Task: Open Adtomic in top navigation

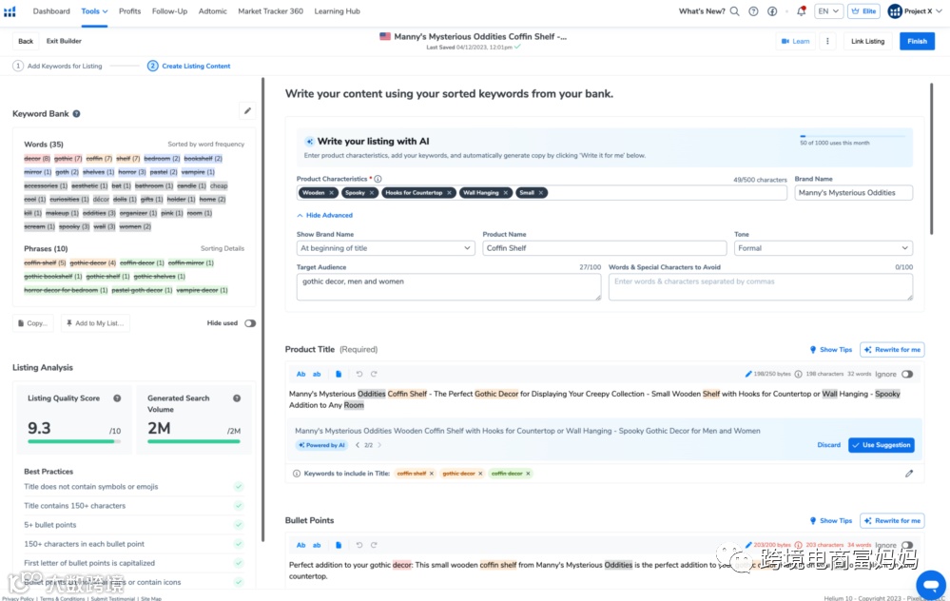Action: point(213,10)
